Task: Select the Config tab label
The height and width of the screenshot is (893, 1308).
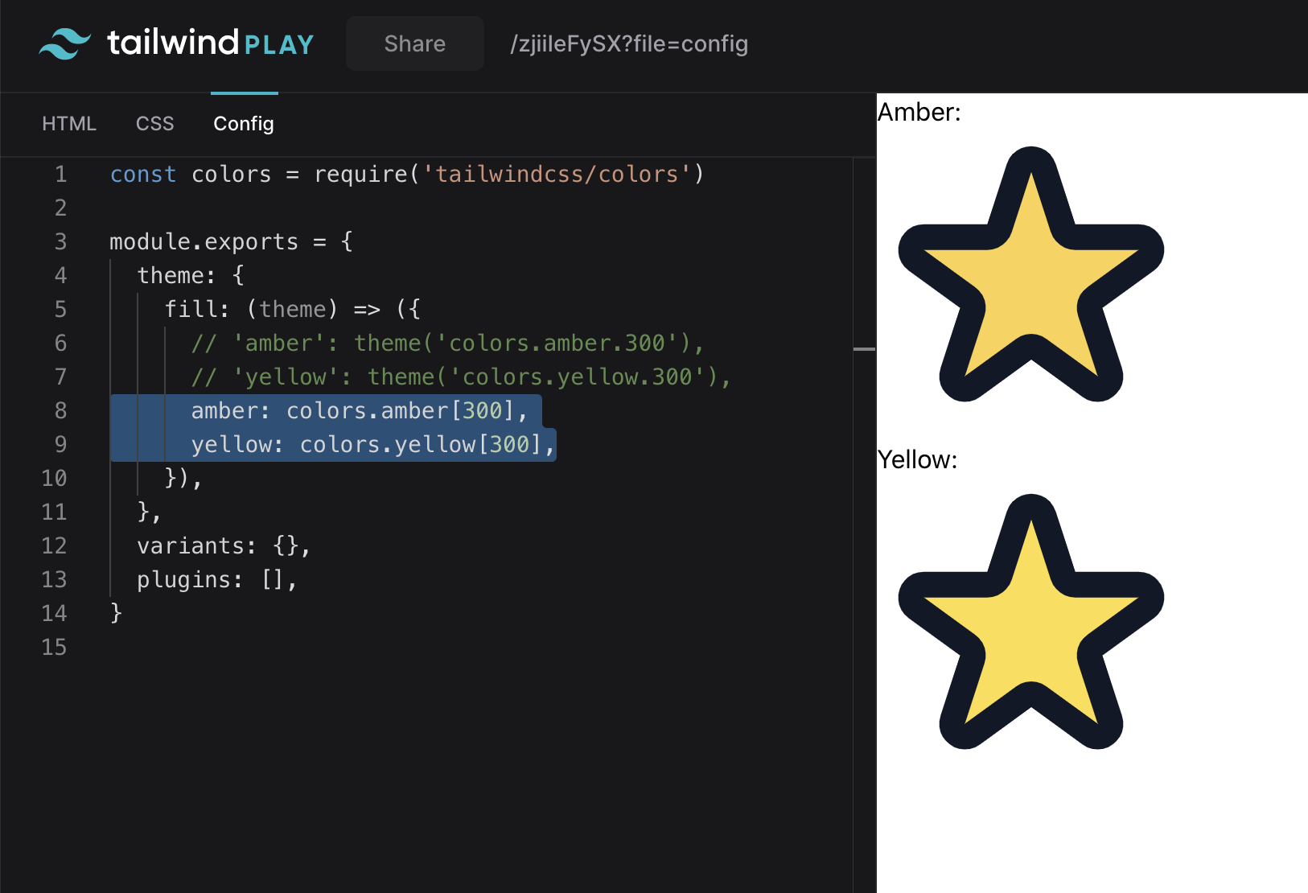Action: (243, 123)
